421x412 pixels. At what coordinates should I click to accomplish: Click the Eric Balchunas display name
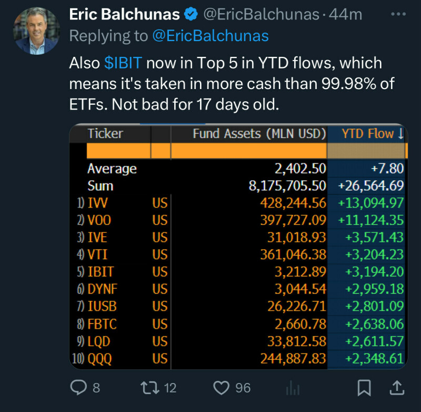tap(125, 15)
